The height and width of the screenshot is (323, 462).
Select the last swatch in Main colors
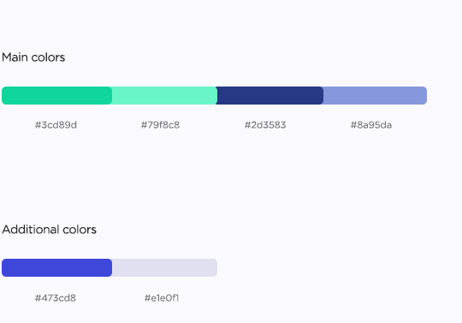375,96
